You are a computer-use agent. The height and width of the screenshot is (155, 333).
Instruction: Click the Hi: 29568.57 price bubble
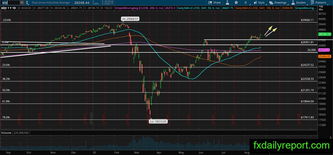[130, 19]
